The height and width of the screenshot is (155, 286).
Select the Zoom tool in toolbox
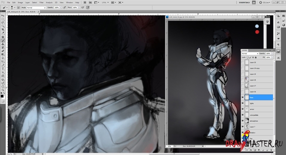point(3,90)
